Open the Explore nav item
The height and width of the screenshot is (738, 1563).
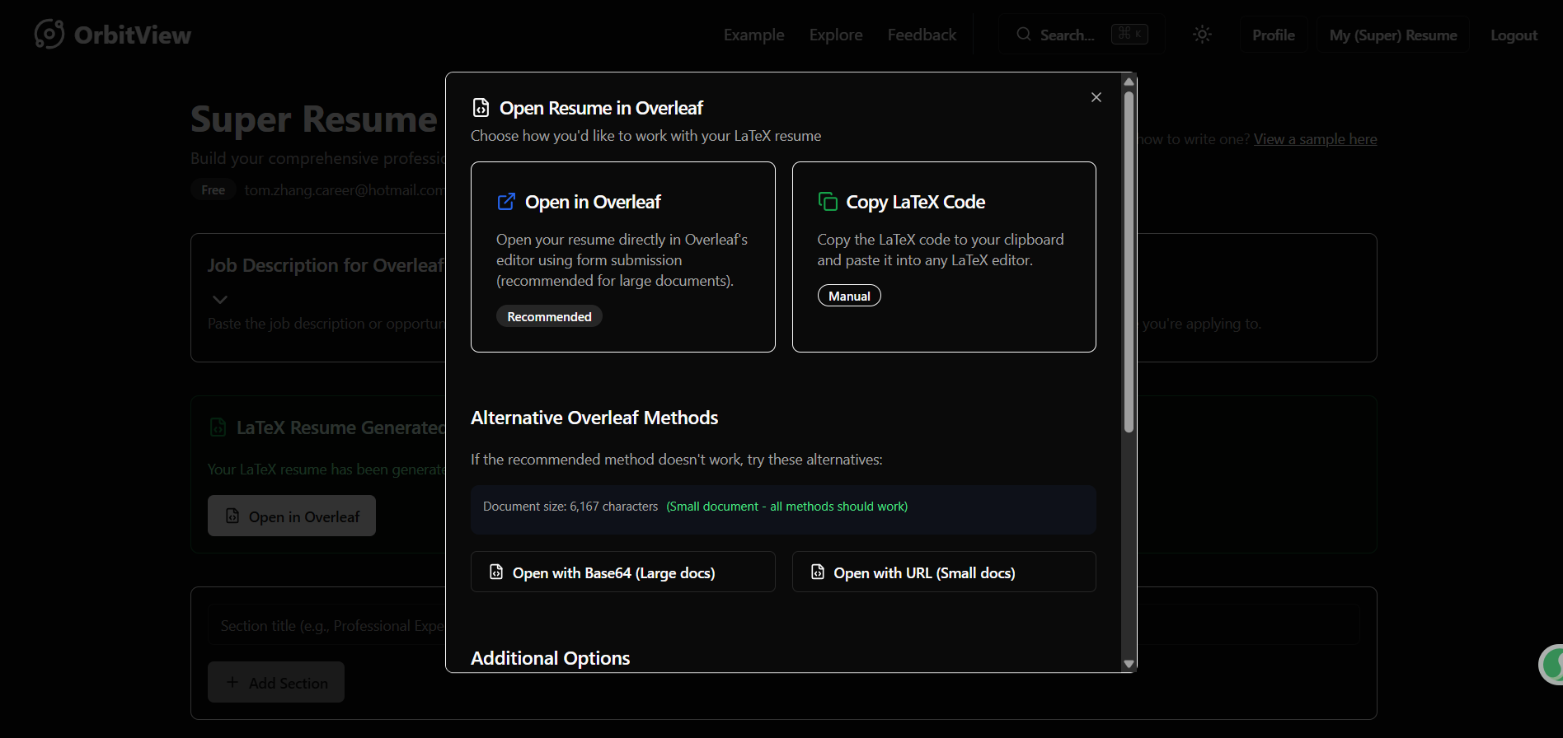click(x=835, y=35)
